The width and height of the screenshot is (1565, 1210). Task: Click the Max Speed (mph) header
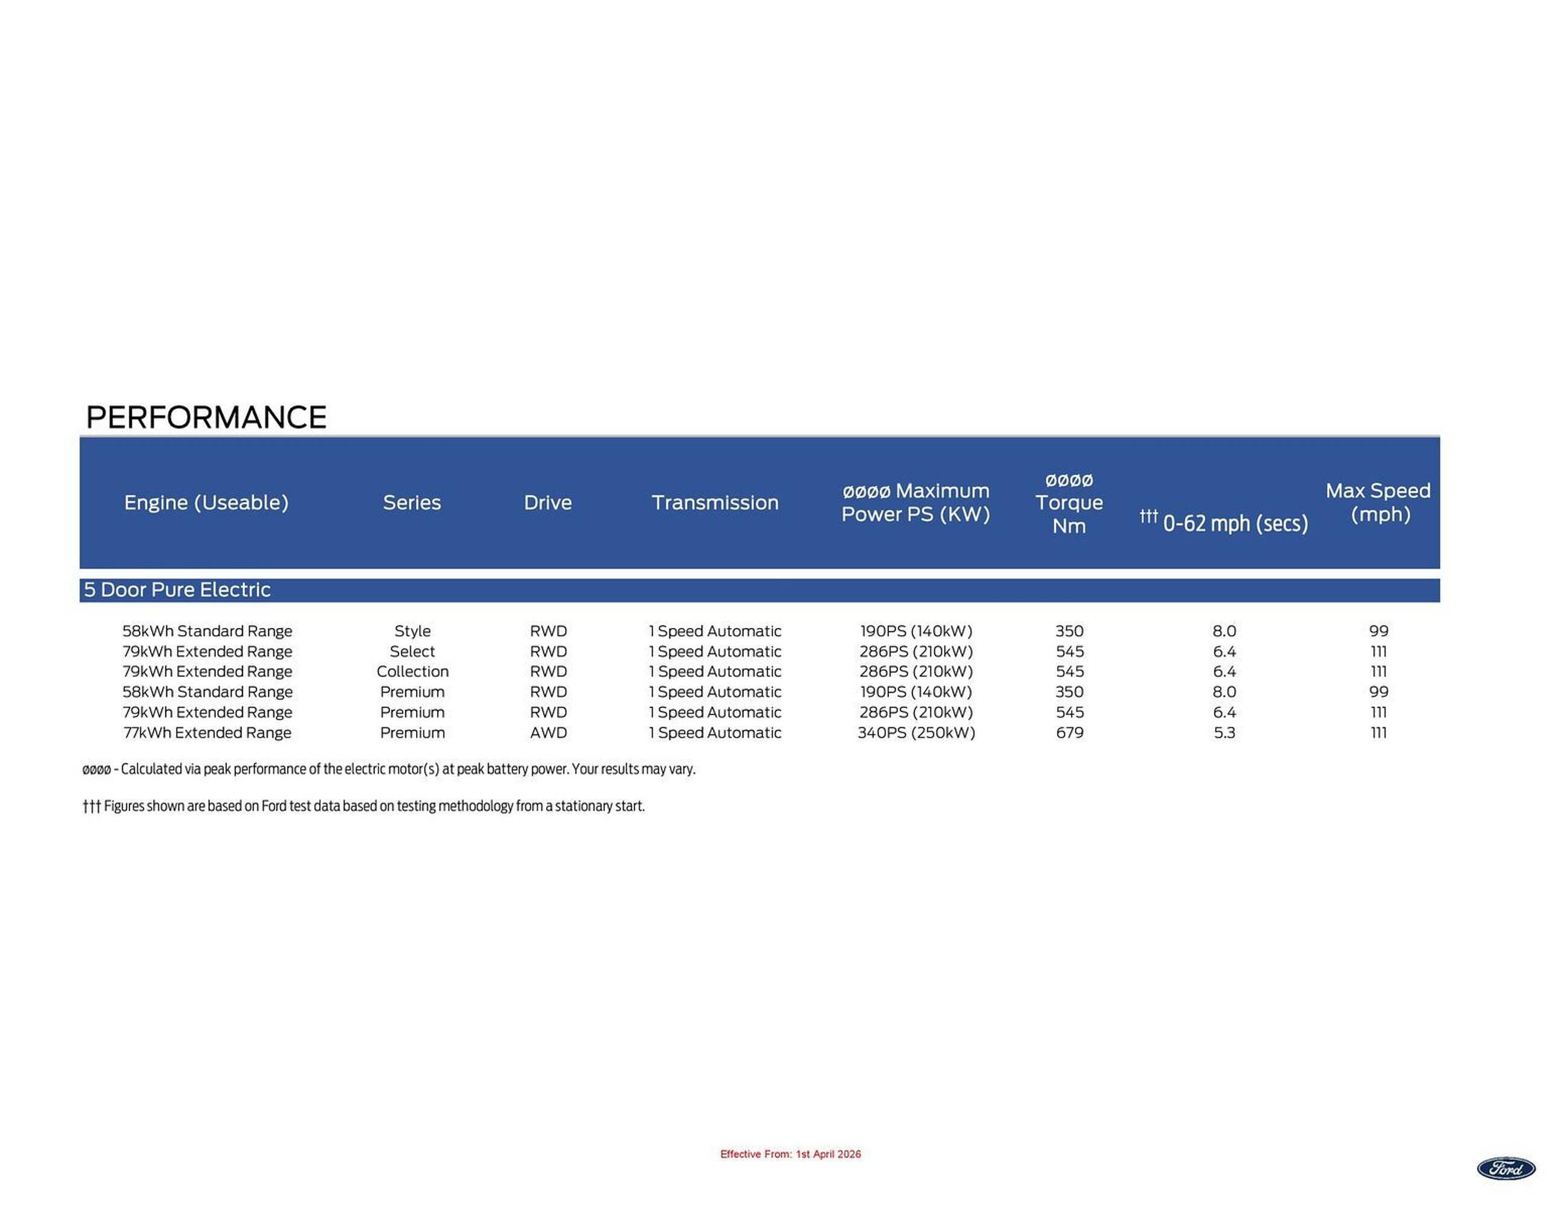pos(1378,503)
